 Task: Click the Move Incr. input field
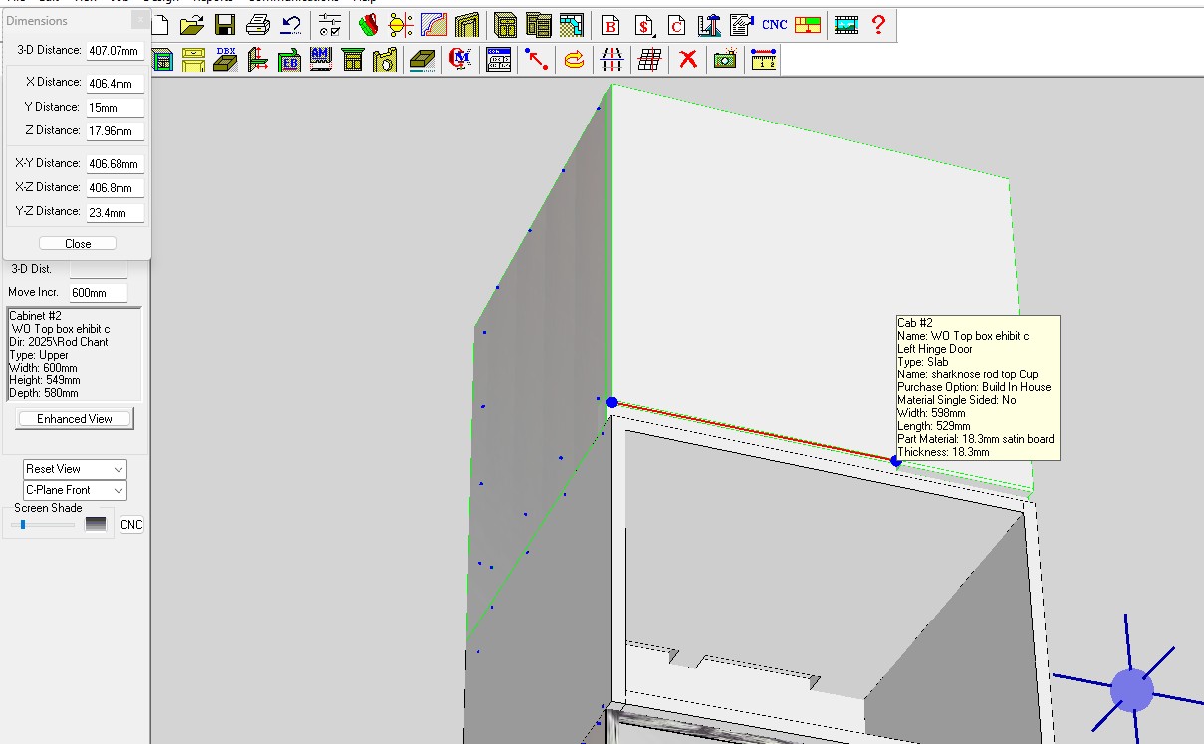[x=98, y=293]
